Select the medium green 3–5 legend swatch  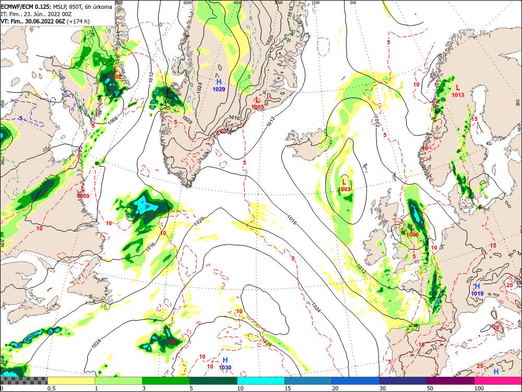[x=166, y=381]
